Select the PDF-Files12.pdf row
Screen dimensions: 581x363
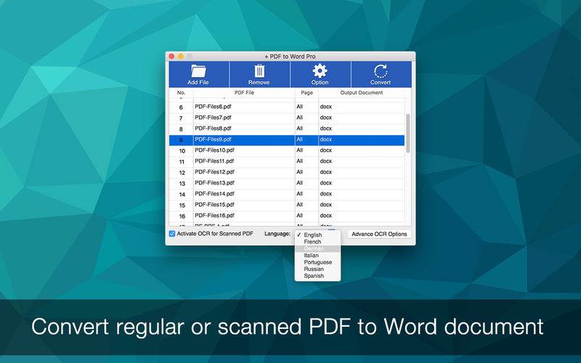[244, 172]
